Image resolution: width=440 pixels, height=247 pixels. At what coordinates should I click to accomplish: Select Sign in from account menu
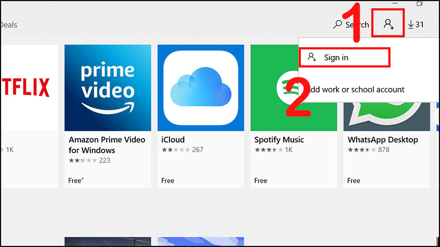[x=345, y=58]
